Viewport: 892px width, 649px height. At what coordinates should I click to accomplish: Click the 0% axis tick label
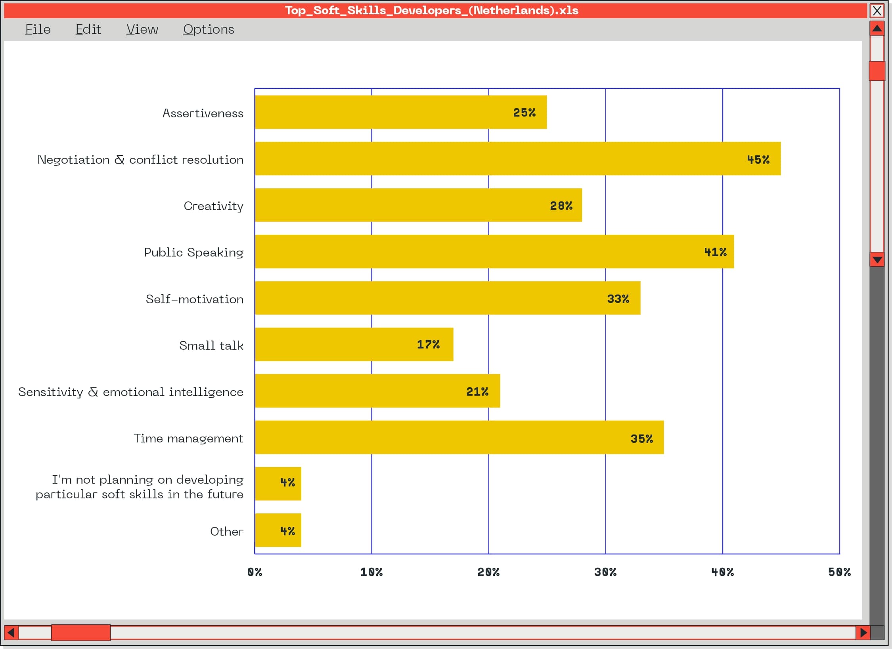255,572
